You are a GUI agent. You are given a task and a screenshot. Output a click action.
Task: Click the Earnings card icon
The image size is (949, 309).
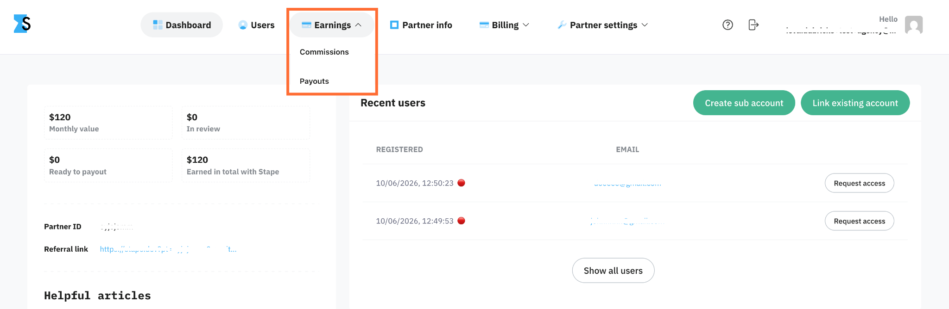[306, 25]
